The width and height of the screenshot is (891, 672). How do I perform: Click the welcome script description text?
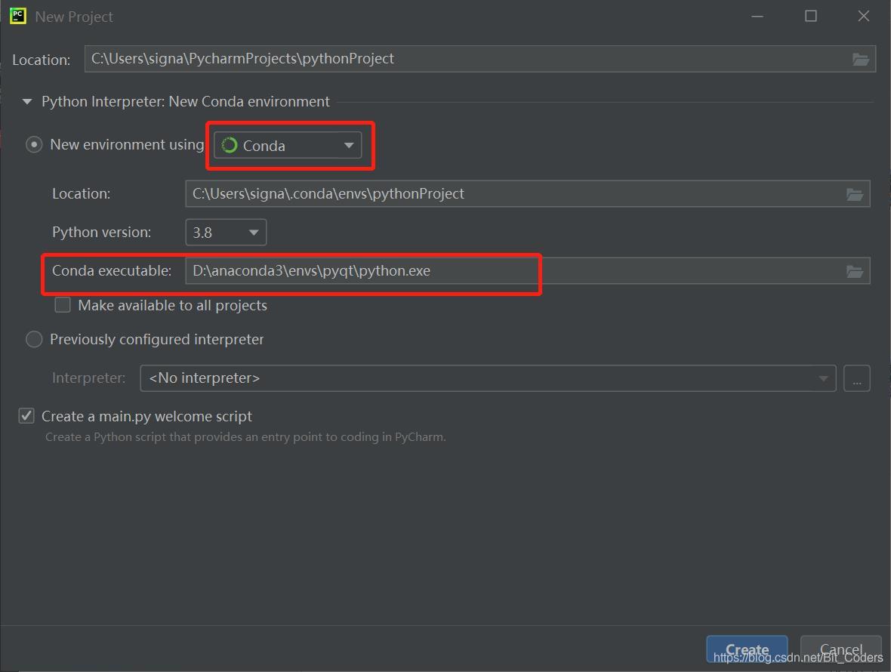coord(245,437)
